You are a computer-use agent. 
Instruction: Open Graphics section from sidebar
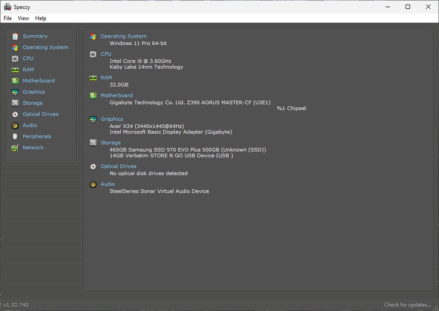point(34,92)
